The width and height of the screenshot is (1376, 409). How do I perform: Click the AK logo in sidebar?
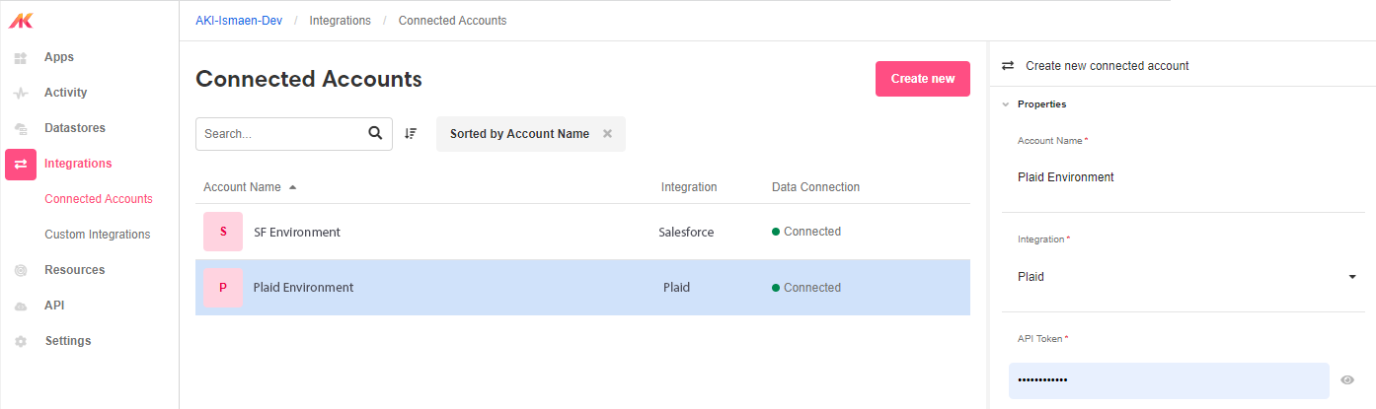pos(20,20)
